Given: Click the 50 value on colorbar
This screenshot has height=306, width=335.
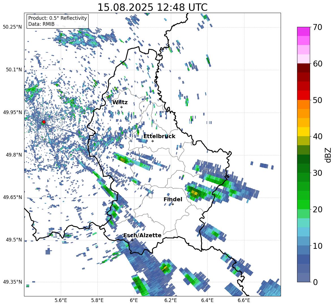Looking at the screenshot, I should (317, 100).
